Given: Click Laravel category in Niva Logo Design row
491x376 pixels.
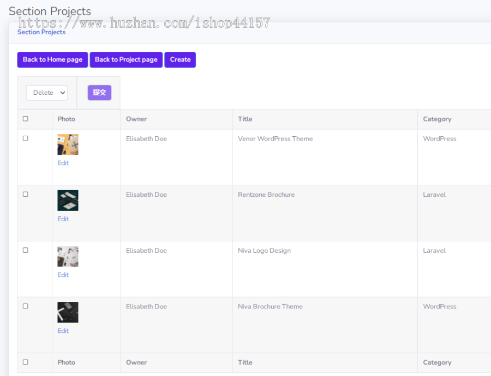Looking at the screenshot, I should 434,251.
